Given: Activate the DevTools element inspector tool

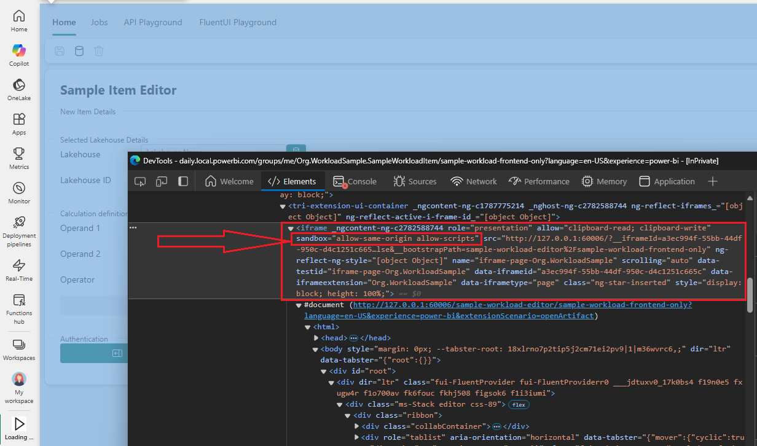Looking at the screenshot, I should point(140,181).
